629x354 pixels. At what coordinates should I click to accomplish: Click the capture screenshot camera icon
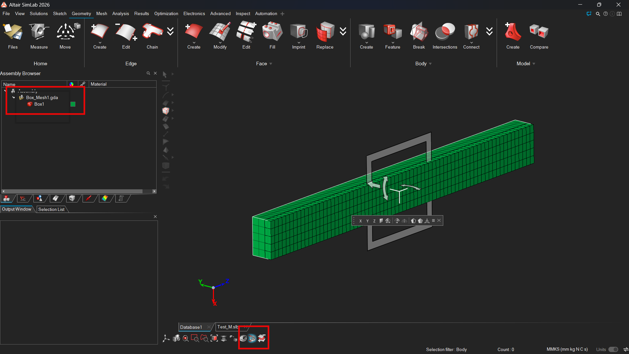(x=176, y=338)
